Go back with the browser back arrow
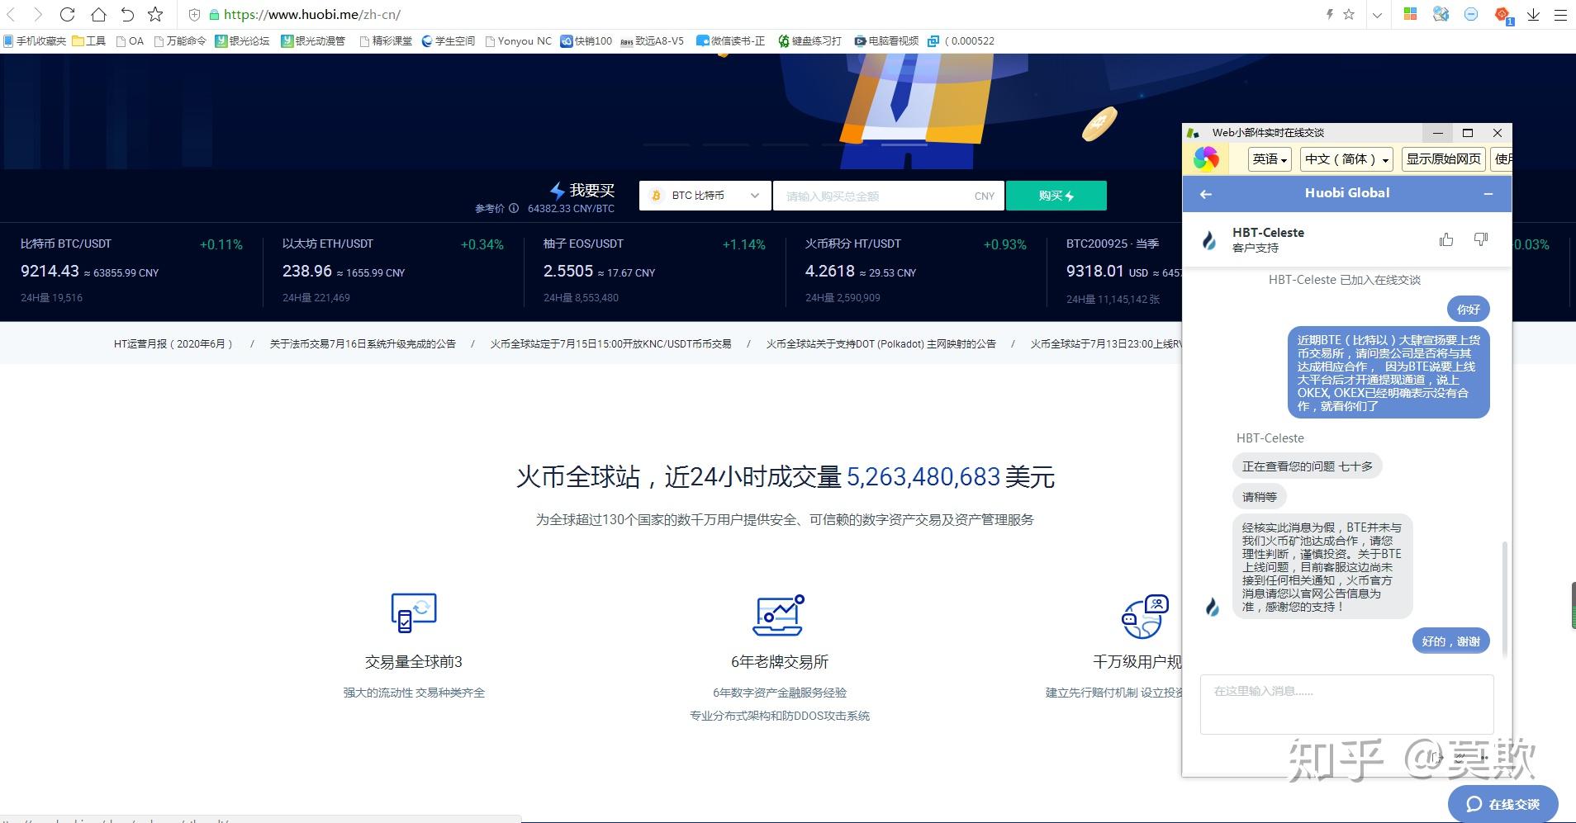This screenshot has height=823, width=1576. (12, 14)
